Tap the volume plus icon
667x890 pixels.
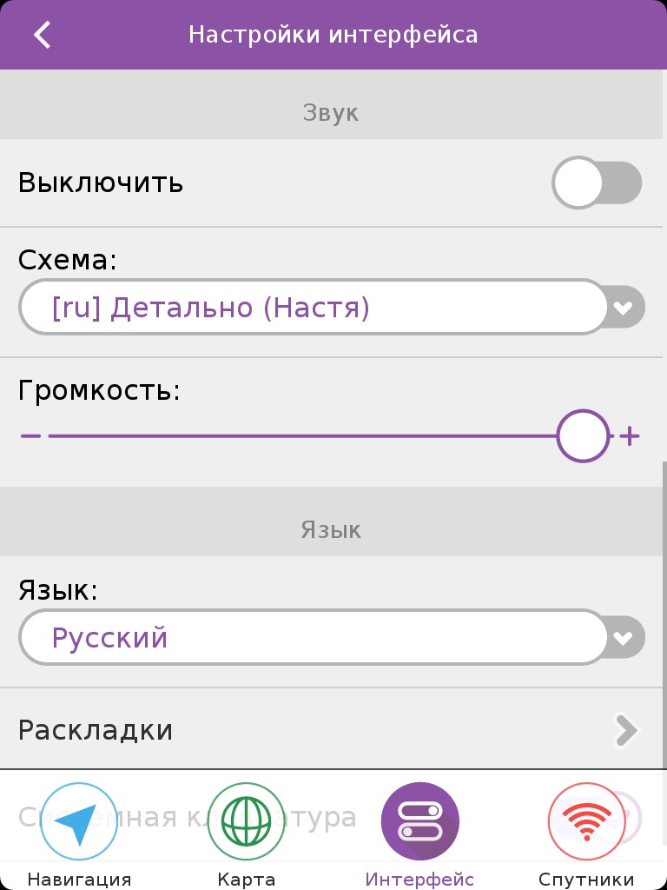(x=630, y=435)
